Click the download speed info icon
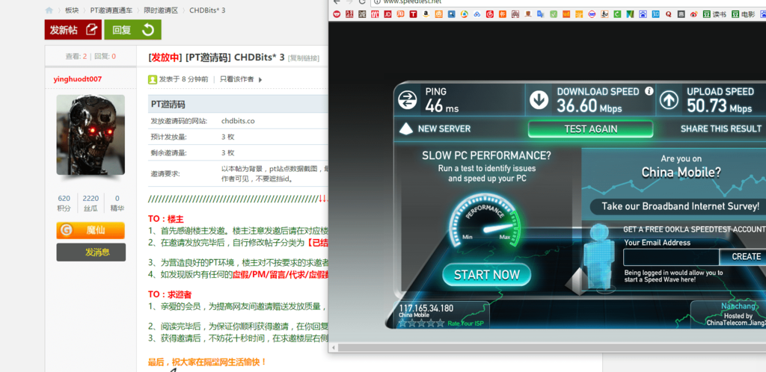The height and width of the screenshot is (372, 766). point(649,90)
